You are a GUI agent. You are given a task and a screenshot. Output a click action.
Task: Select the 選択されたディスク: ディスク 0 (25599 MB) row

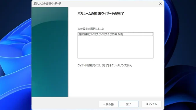(x=115, y=34)
